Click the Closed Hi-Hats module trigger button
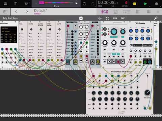Image resolution: width=162 pixels, height=121 pixels. pyautogui.click(x=41, y=29)
